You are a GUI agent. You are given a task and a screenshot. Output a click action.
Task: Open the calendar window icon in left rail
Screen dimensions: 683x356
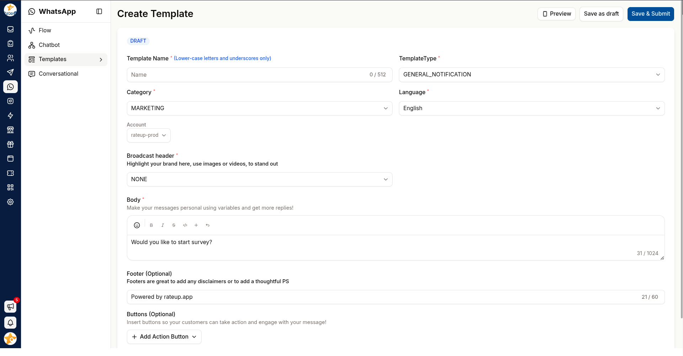pos(10,159)
